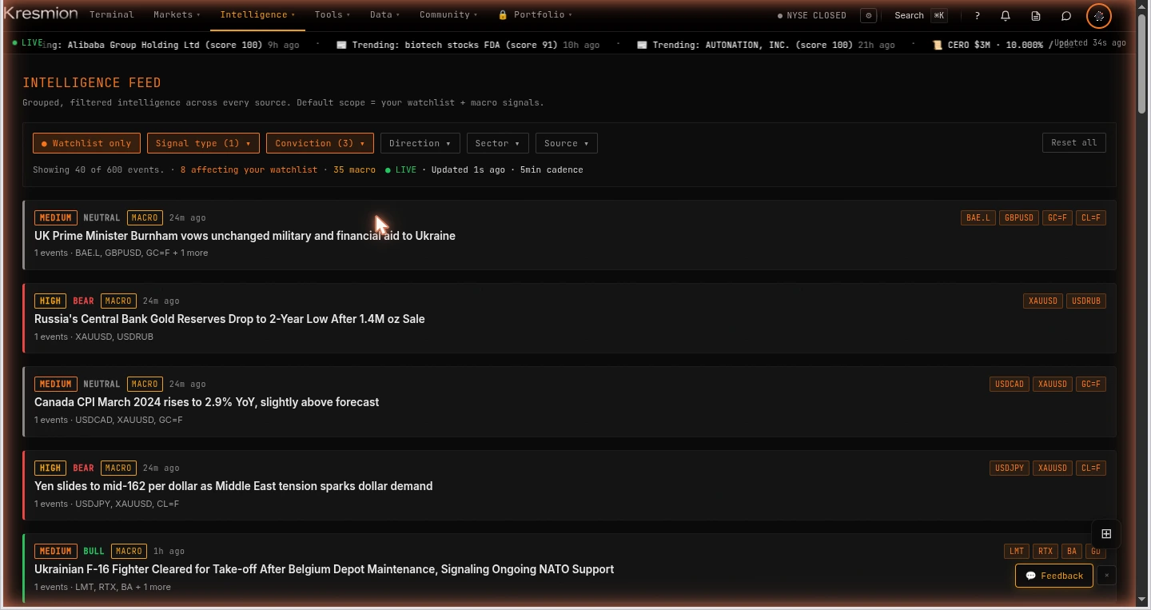1151x610 pixels.
Task: Open the Feedback button
Action: pos(1053,575)
